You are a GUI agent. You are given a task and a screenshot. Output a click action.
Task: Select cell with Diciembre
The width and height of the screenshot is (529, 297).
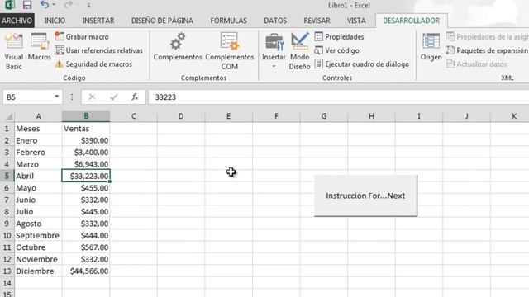(38, 271)
